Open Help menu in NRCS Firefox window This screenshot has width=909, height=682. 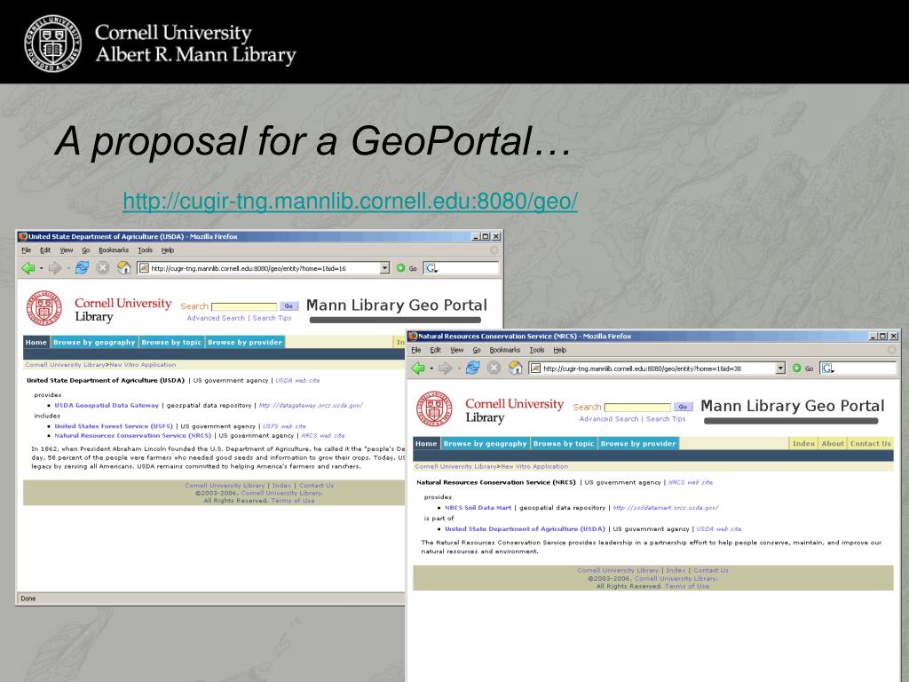(x=559, y=350)
